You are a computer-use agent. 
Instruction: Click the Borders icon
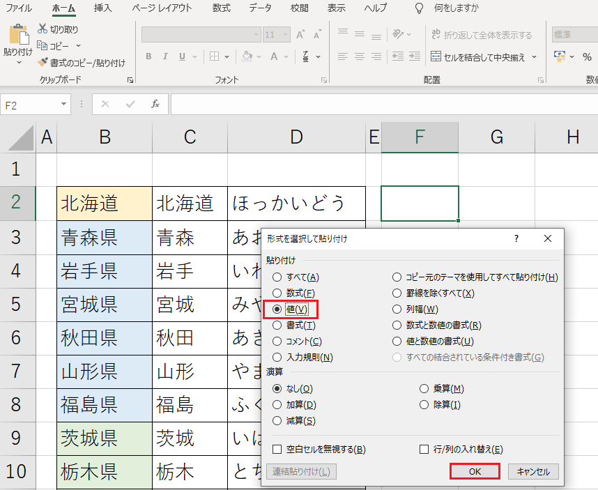[x=215, y=56]
